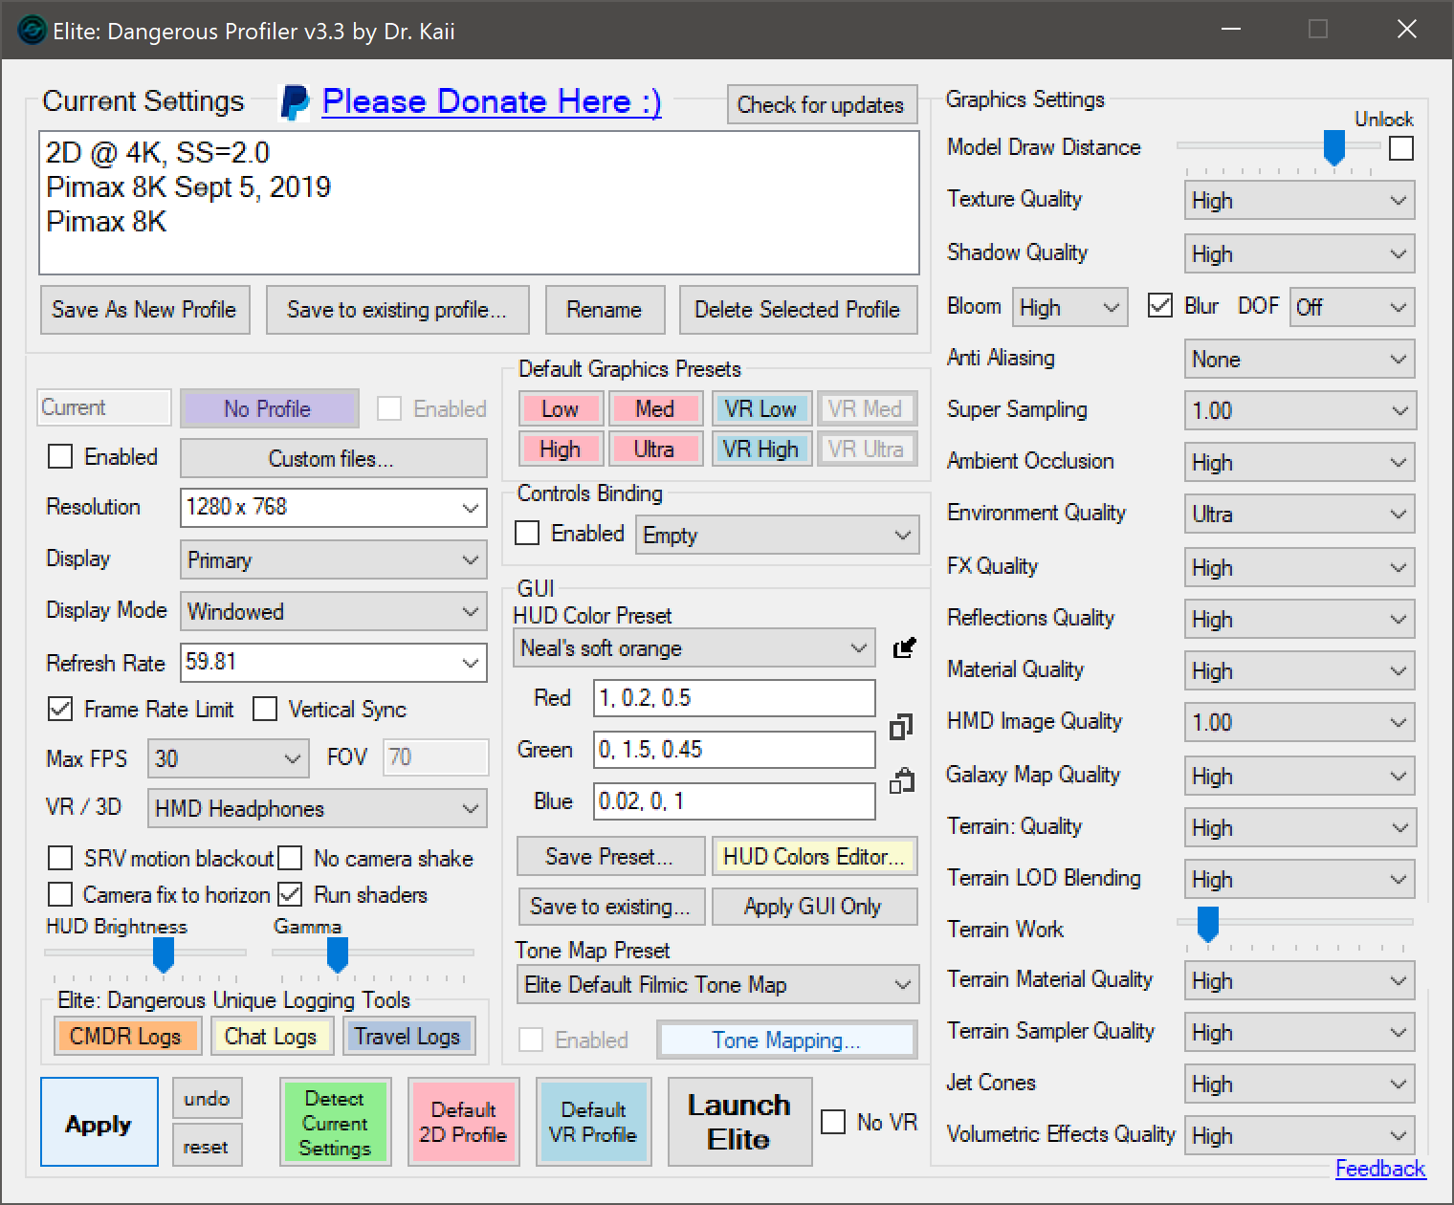The width and height of the screenshot is (1454, 1205).
Task: Open the Display dropdown
Action: (334, 559)
